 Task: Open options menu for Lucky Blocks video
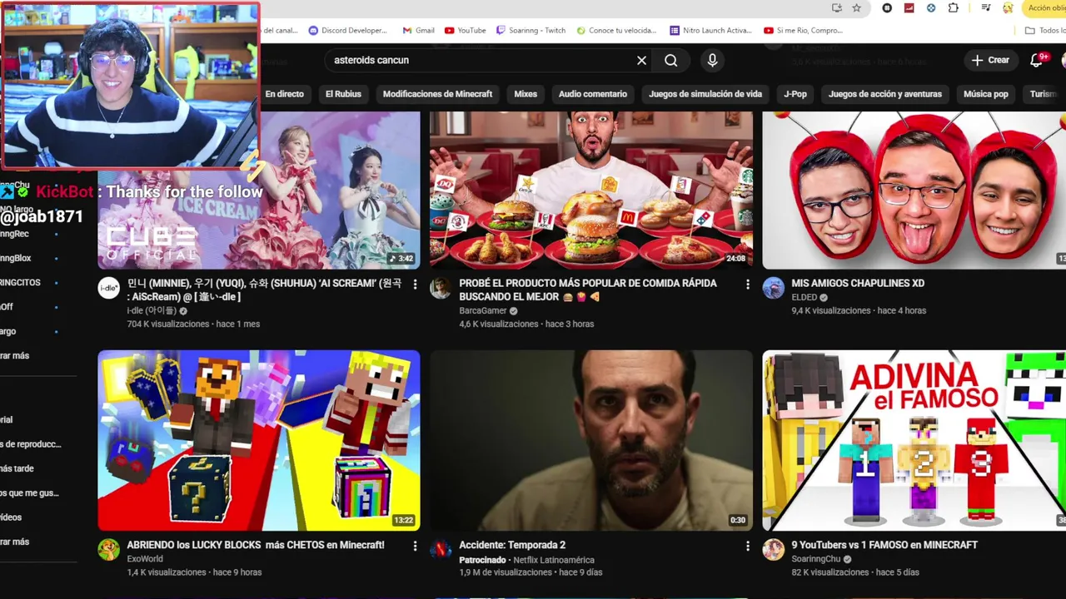tap(415, 546)
